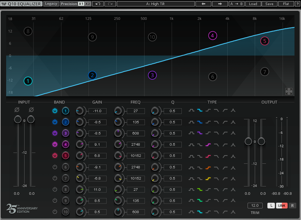The width and height of the screenshot is (301, 220).
Task: Click the band 3 number button
Action: [65, 133]
